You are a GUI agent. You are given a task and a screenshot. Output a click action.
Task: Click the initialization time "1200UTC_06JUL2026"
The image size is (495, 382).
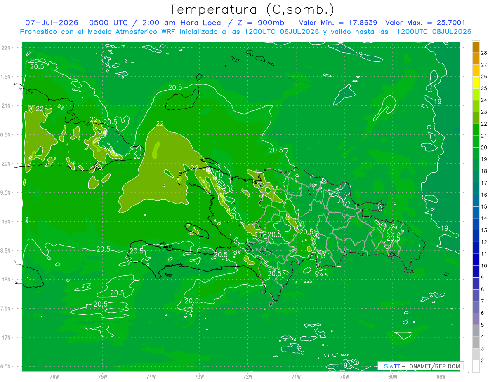pyautogui.click(x=282, y=32)
